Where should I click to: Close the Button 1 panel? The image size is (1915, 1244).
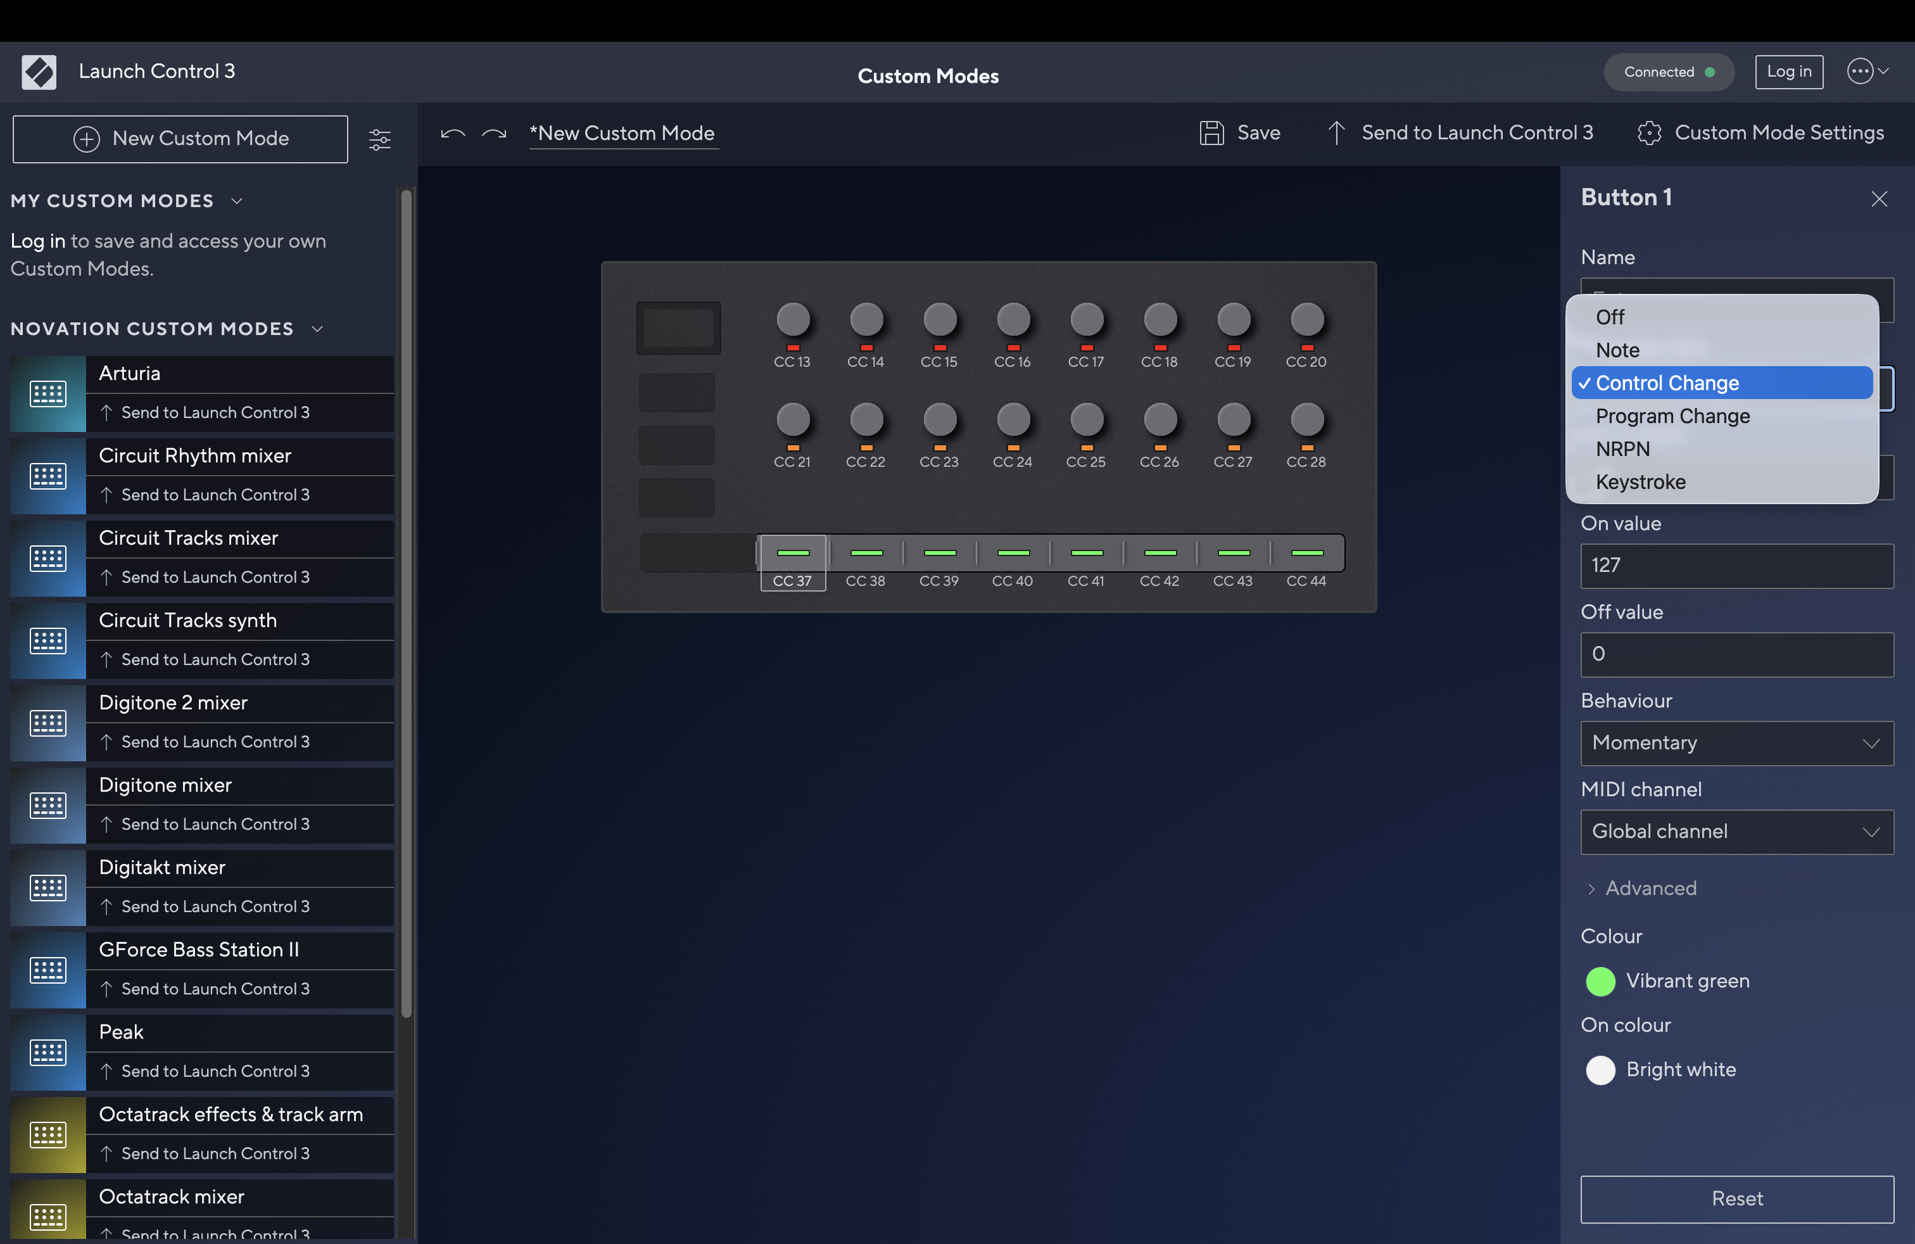pos(1879,199)
